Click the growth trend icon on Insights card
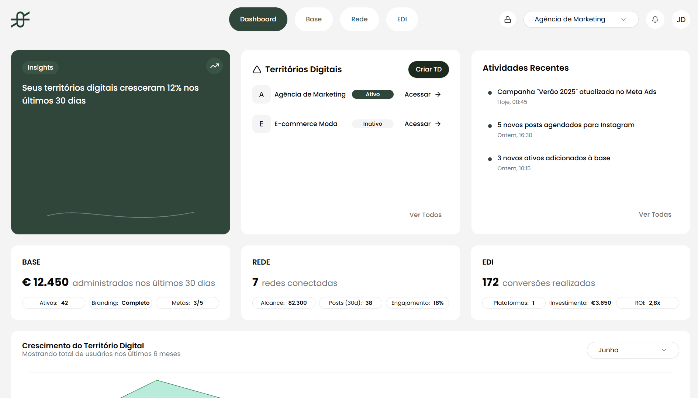698x398 pixels. pos(214,66)
